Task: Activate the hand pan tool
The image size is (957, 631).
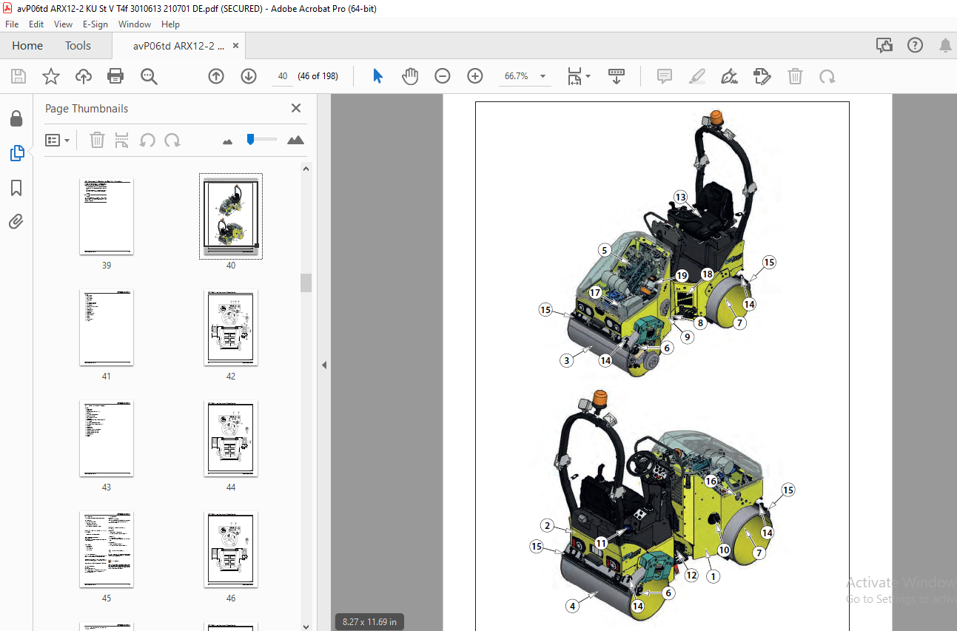Action: coord(410,76)
